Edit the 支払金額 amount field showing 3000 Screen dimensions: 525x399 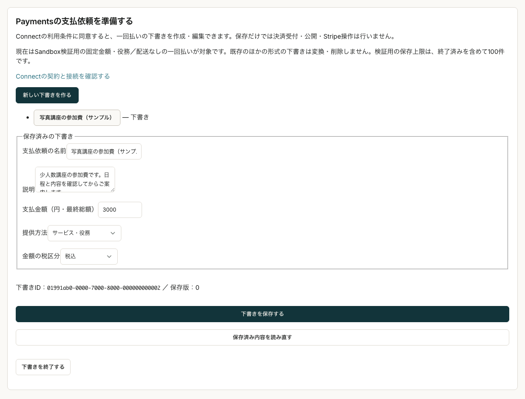click(120, 210)
